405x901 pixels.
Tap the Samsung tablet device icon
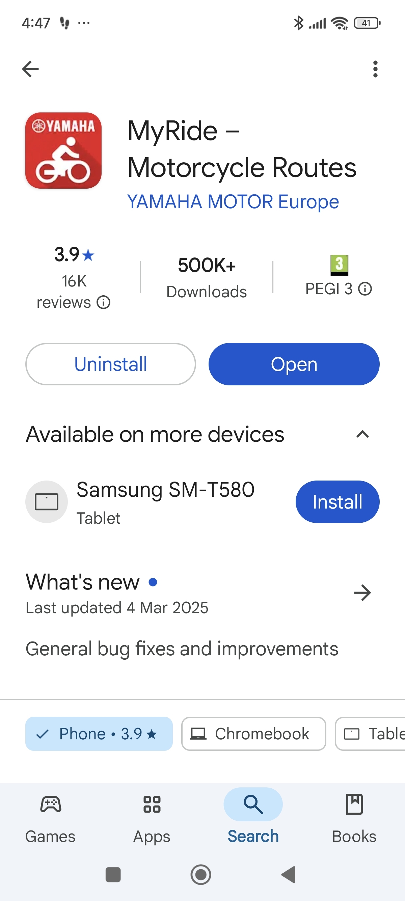(47, 501)
